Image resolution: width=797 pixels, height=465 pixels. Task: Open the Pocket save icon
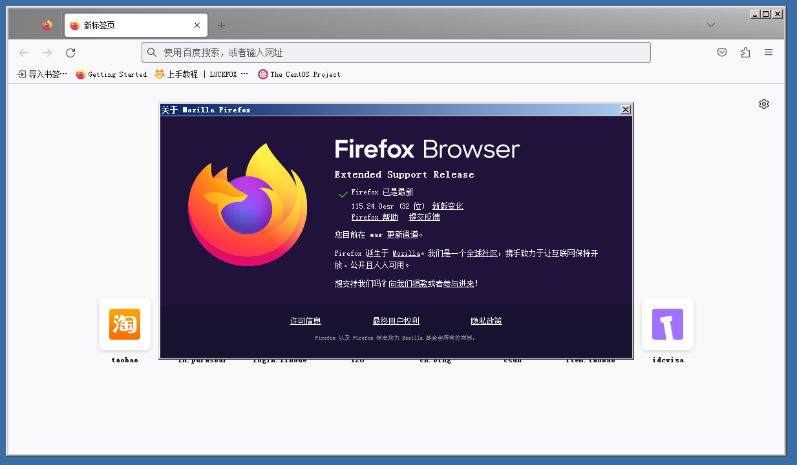(x=722, y=53)
